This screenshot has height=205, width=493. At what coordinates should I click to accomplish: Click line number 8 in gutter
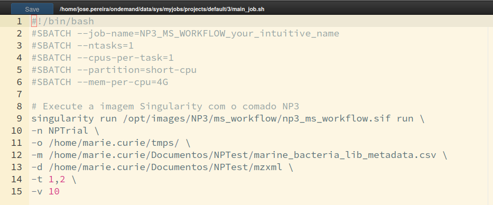20,106
